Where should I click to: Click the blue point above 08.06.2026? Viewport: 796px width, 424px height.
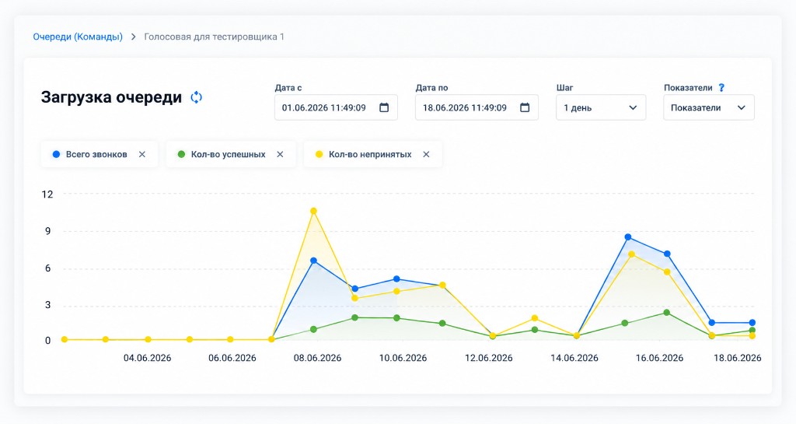[x=314, y=261]
